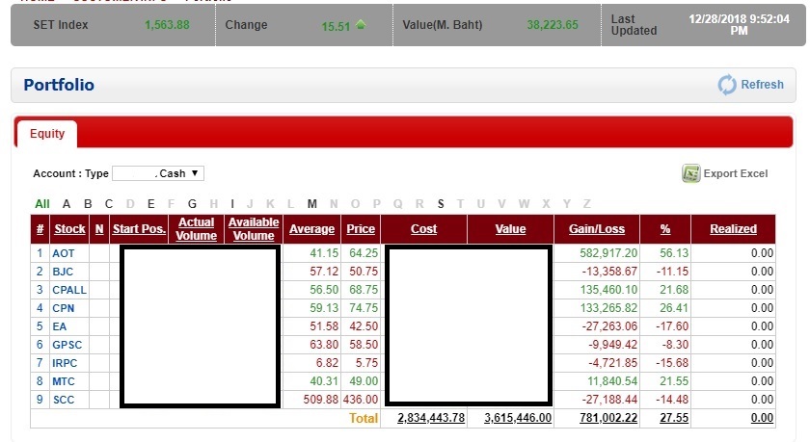Open the EA stock link
Image resolution: width=810 pixels, height=442 pixels.
click(x=59, y=326)
